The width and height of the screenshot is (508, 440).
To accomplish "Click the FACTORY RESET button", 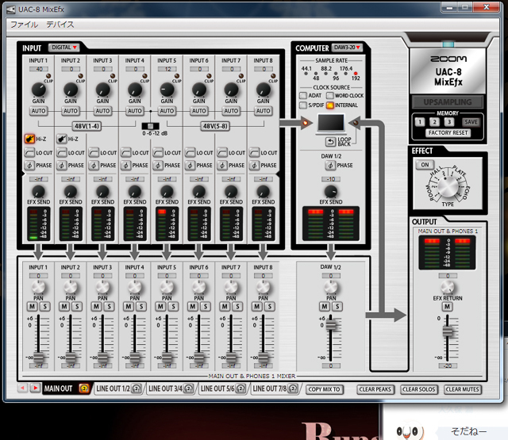I will coord(448,132).
